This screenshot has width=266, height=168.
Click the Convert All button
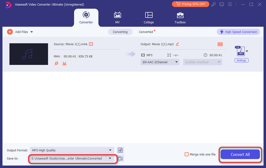click(x=240, y=154)
